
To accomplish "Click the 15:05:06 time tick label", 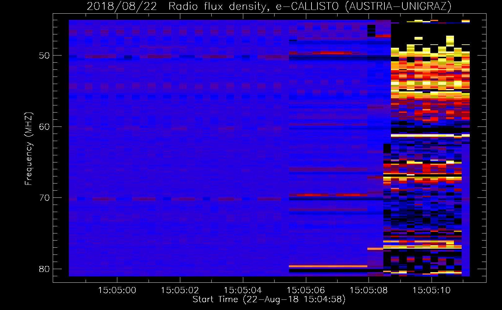I will pyautogui.click(x=306, y=290).
